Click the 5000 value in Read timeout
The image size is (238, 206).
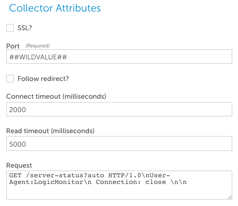click(x=17, y=144)
